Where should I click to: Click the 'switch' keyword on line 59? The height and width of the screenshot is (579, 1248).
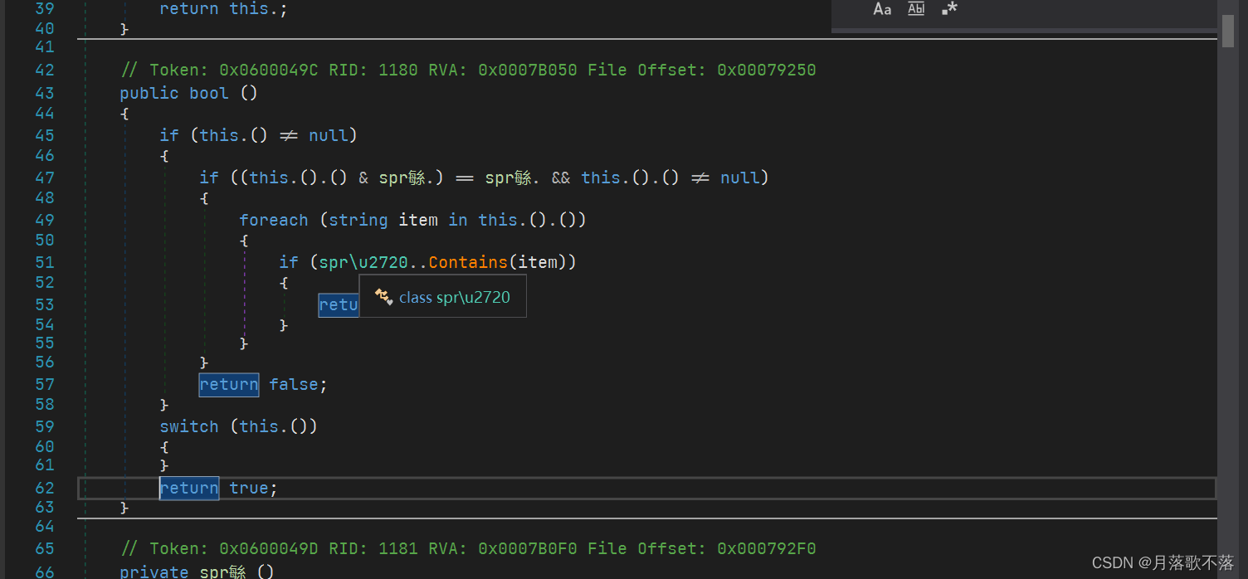coord(189,426)
